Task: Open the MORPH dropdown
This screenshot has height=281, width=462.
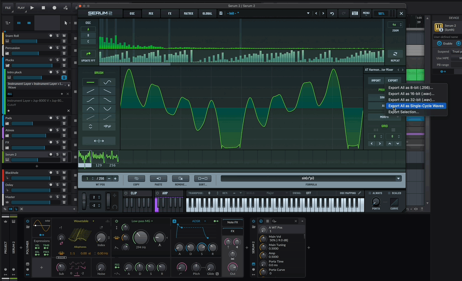Action: 384,117
